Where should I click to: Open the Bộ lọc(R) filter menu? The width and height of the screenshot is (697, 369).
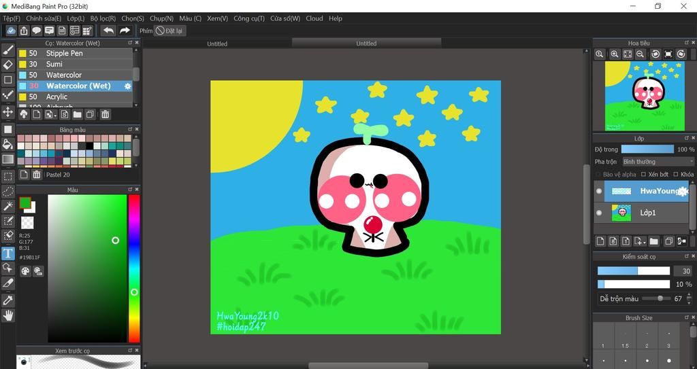point(103,18)
